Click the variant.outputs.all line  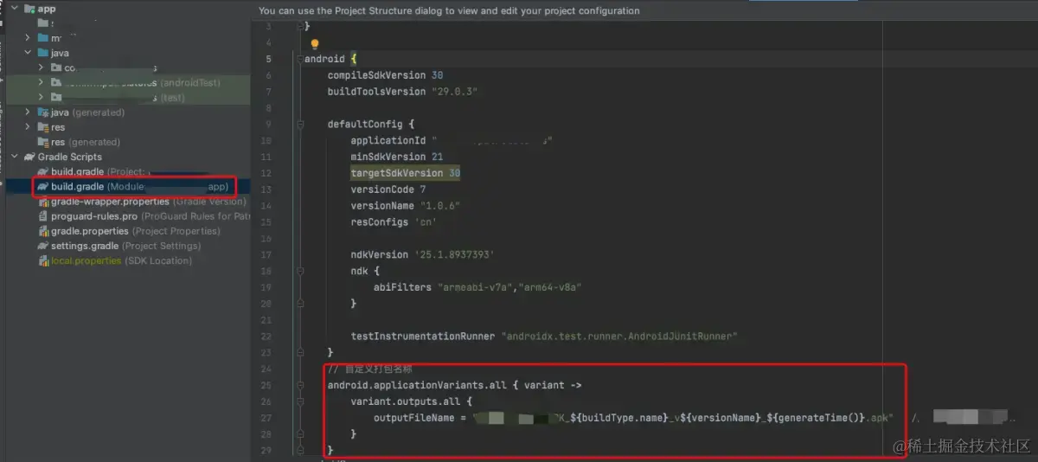tap(411, 401)
